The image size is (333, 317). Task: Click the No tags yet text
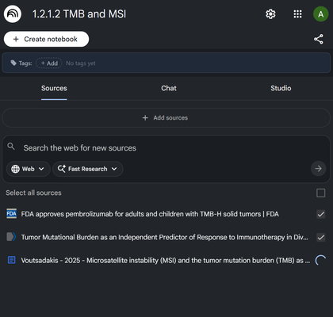(81, 63)
